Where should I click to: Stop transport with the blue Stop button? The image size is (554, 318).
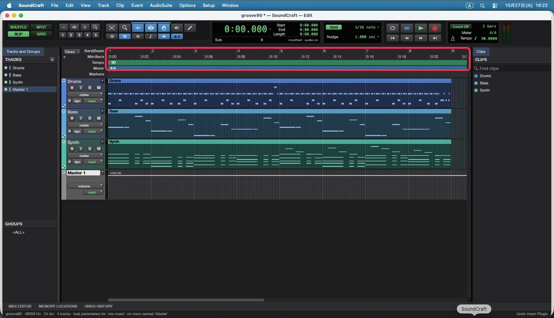[x=407, y=28]
